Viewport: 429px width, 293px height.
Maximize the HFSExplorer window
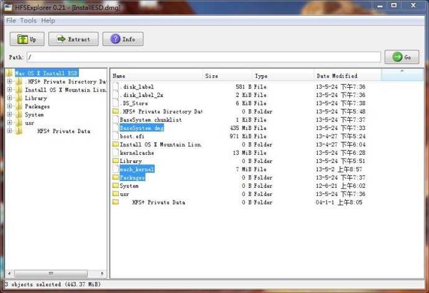(394, 5)
